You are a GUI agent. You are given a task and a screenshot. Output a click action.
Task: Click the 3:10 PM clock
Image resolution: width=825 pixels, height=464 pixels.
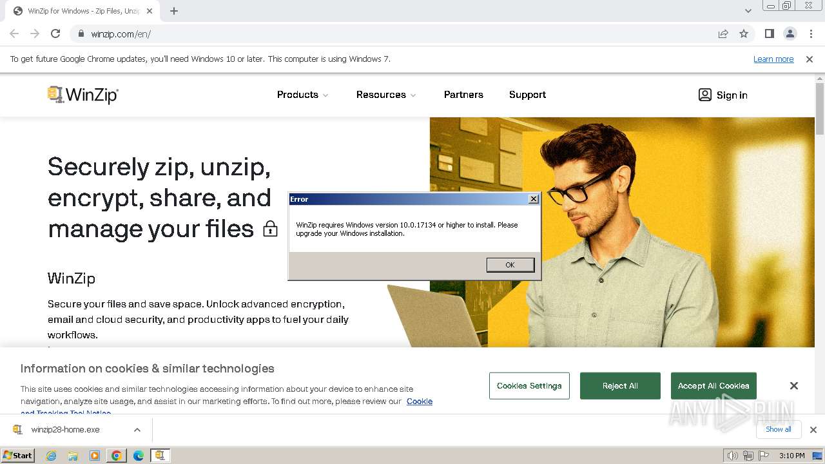[x=791, y=456]
